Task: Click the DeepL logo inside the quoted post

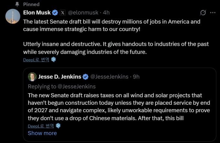Action: [58, 126]
